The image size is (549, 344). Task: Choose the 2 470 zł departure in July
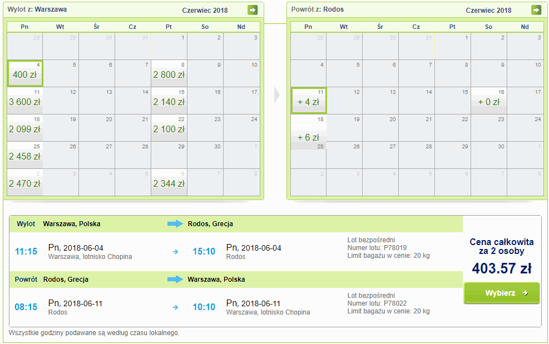click(x=25, y=183)
